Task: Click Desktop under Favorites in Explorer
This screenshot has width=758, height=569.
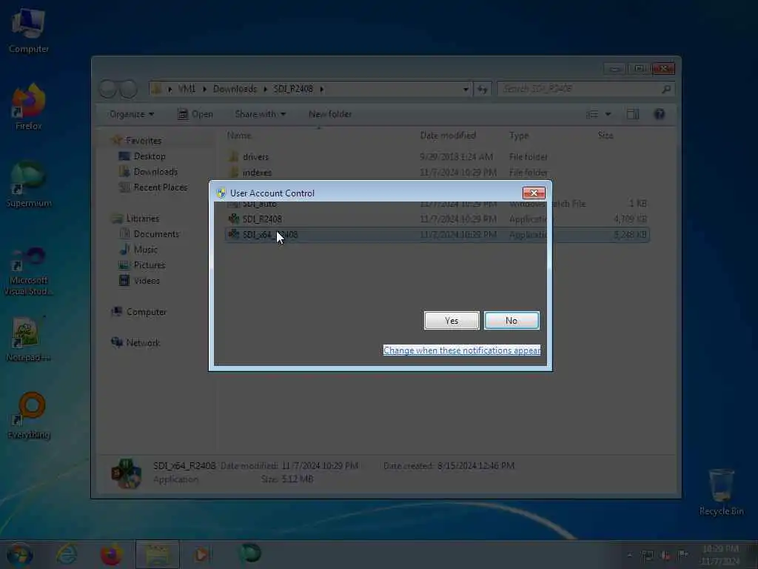Action: (150, 156)
